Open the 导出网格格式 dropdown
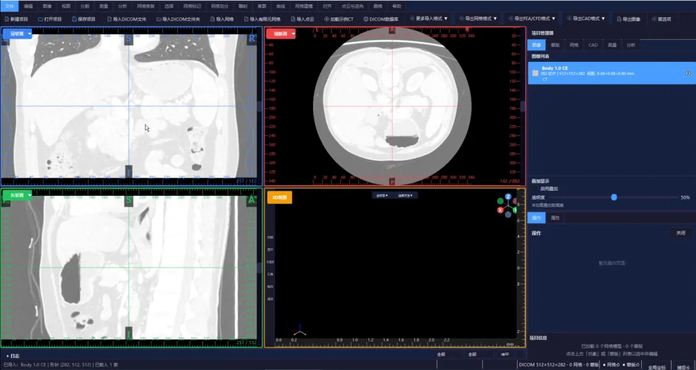This screenshot has width=696, height=370. click(478, 19)
